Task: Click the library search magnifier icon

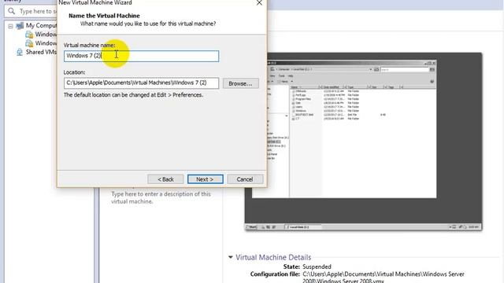Action: pos(12,11)
